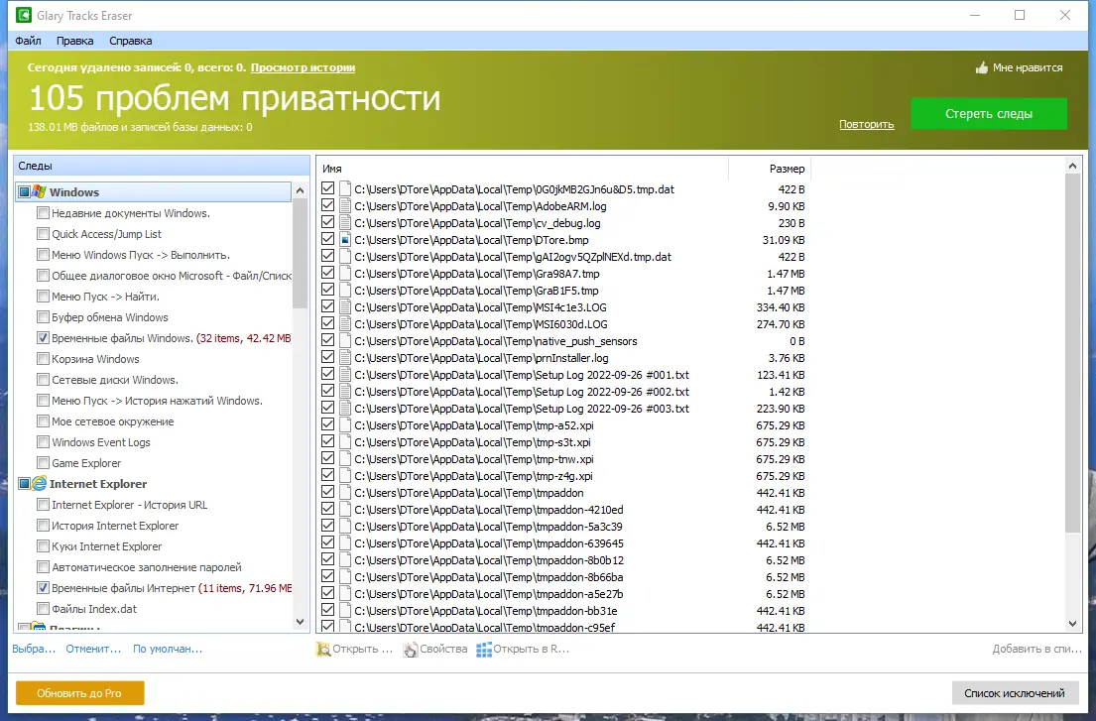
Task: Click the file icon of tmp-a52.xpi
Action: (344, 425)
